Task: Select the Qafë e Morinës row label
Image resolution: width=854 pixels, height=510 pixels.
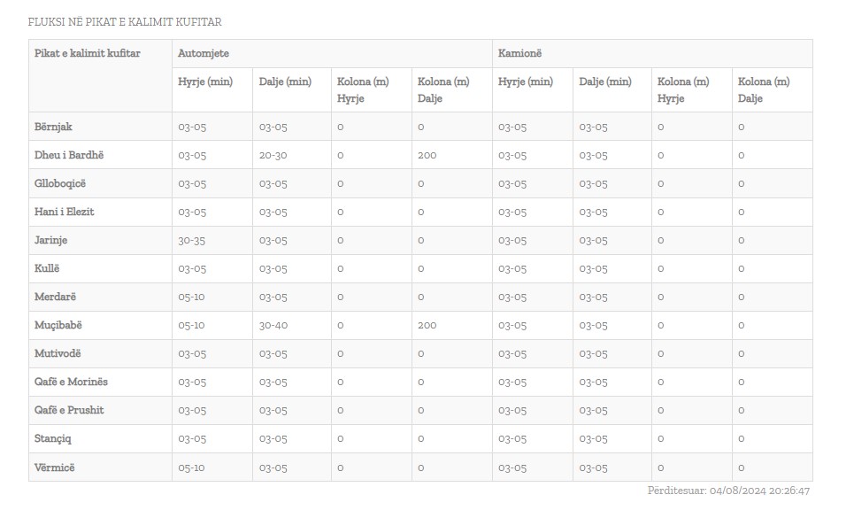Action: (71, 382)
